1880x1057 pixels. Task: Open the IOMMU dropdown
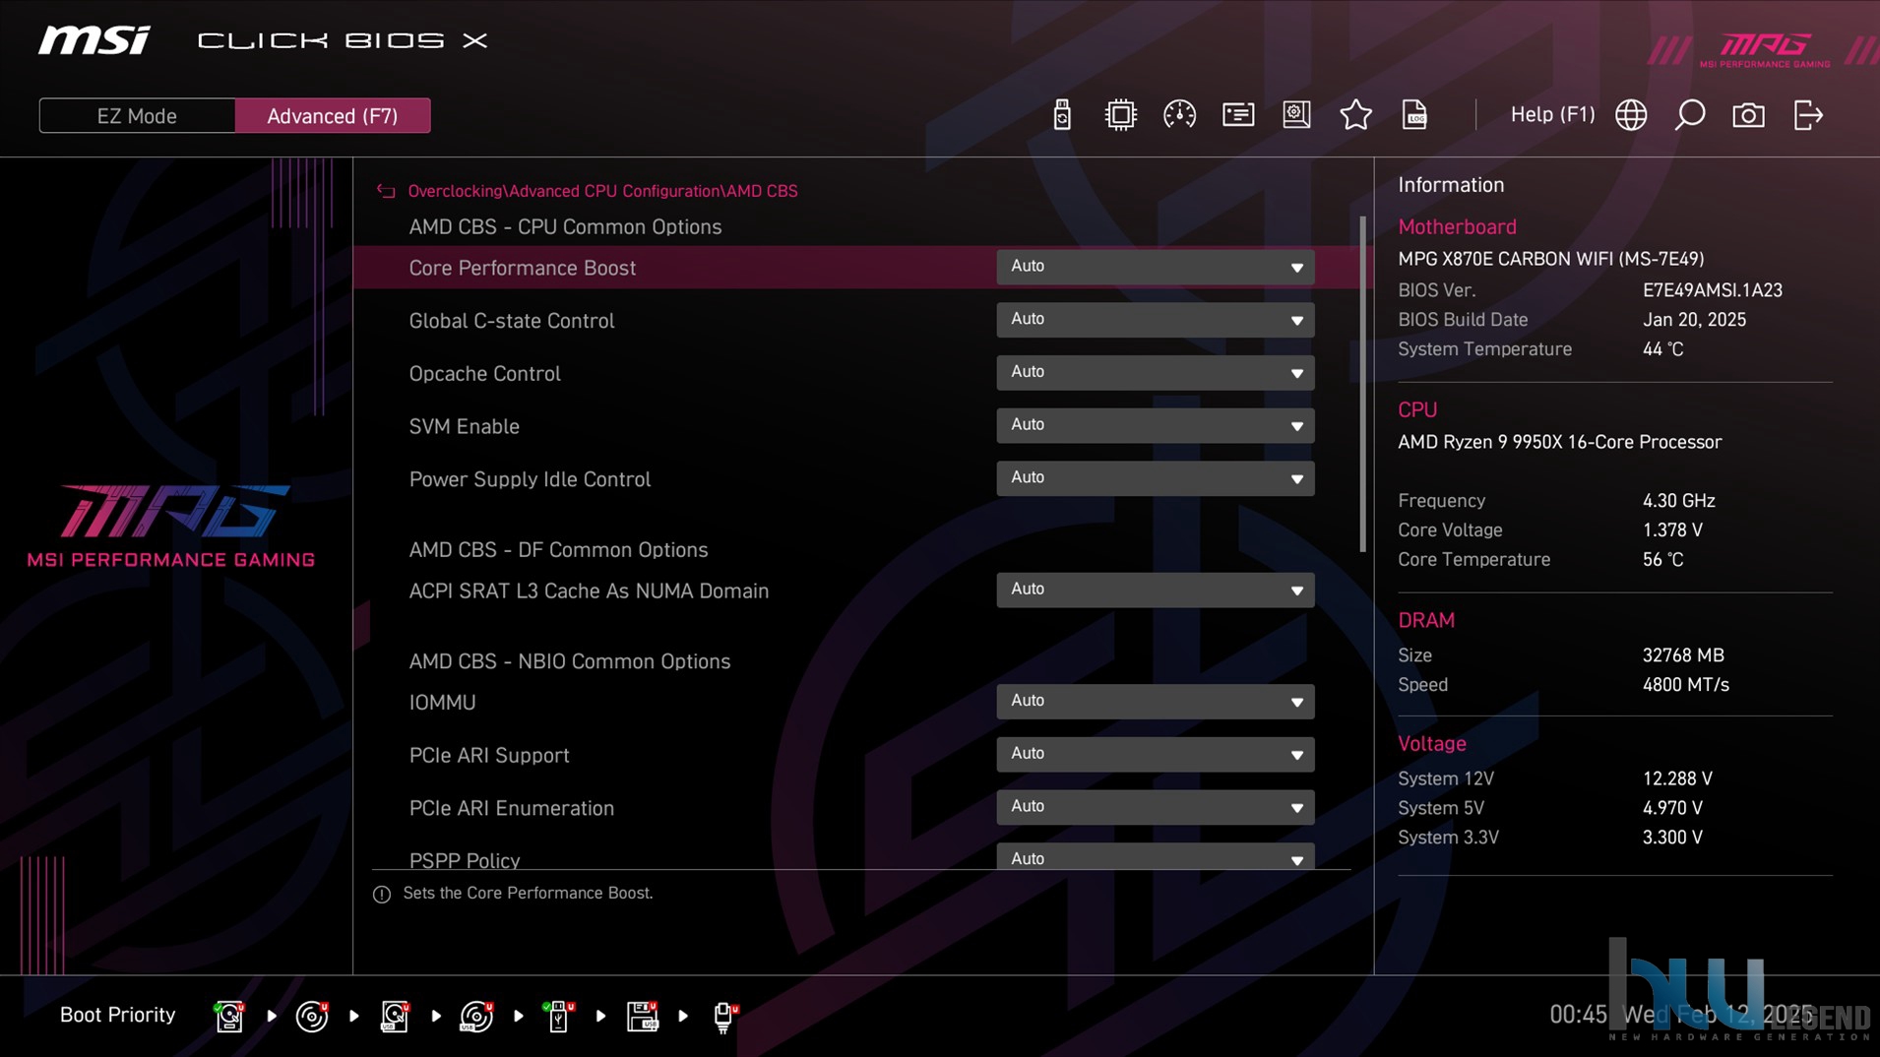tap(1155, 702)
